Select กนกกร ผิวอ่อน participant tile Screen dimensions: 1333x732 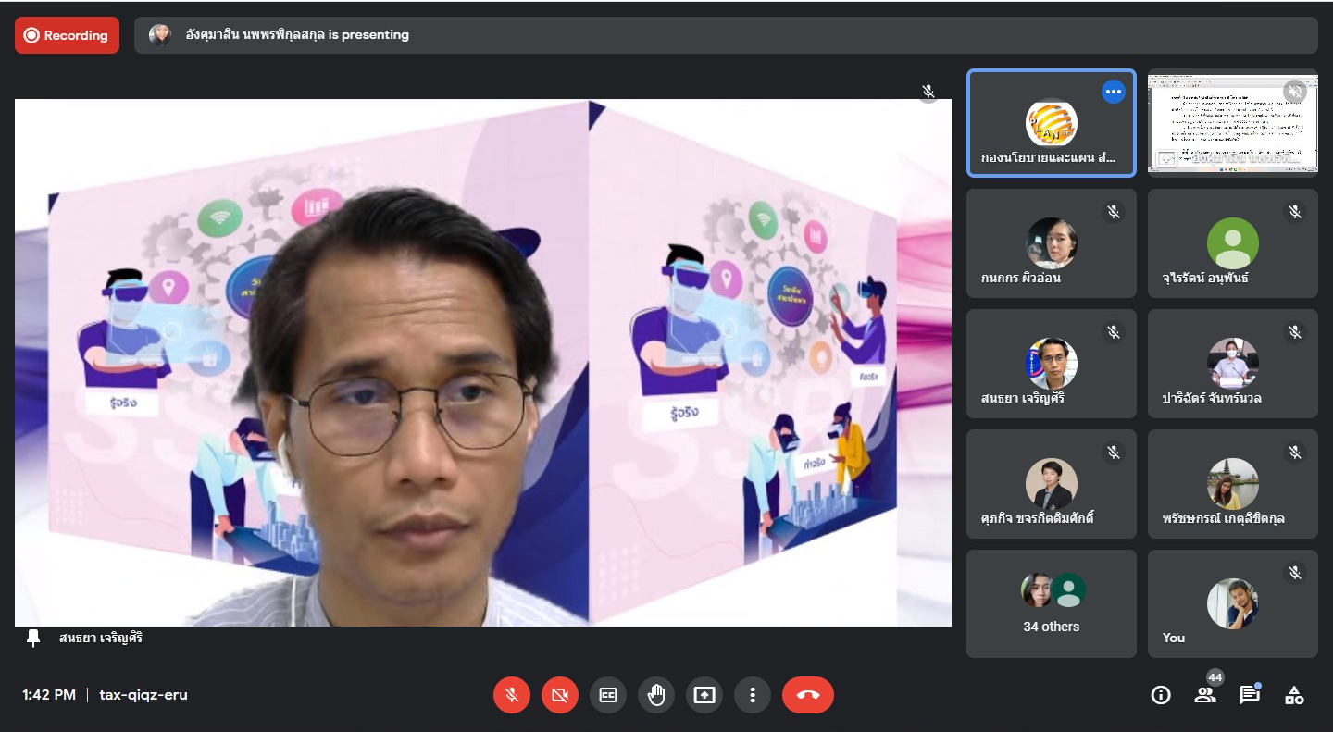[1051, 243]
